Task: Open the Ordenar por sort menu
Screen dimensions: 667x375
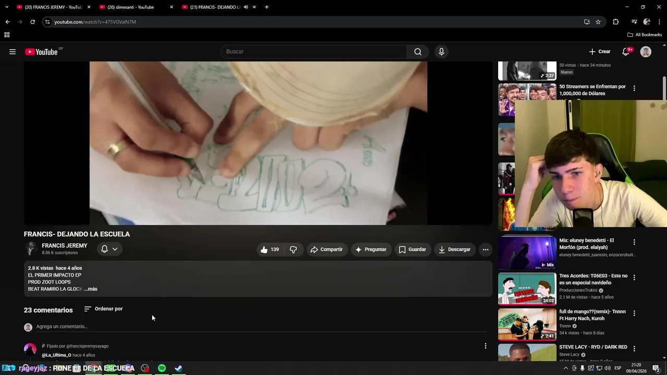Action: 103,309
